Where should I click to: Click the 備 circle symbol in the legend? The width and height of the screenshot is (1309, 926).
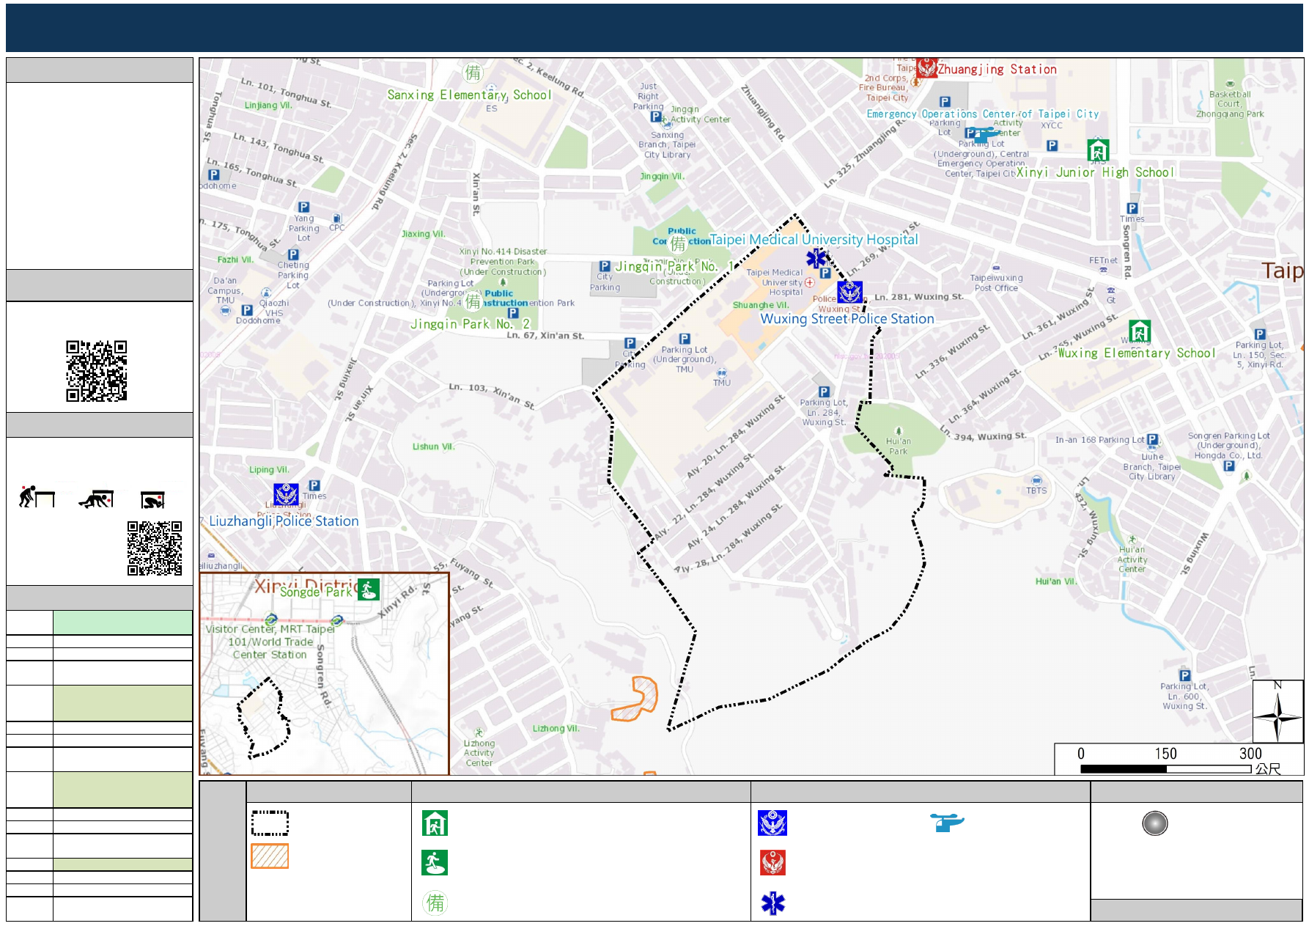point(435,903)
